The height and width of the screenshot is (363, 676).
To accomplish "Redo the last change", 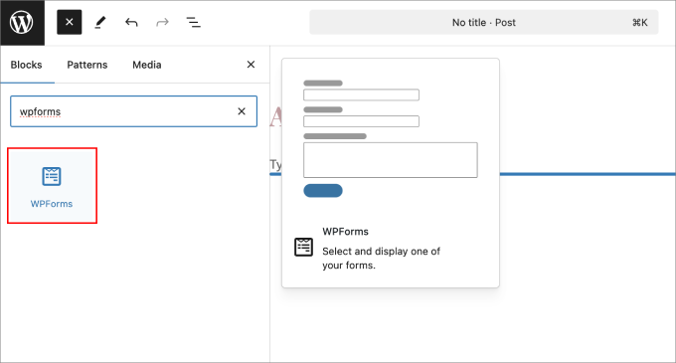I will click(x=162, y=23).
